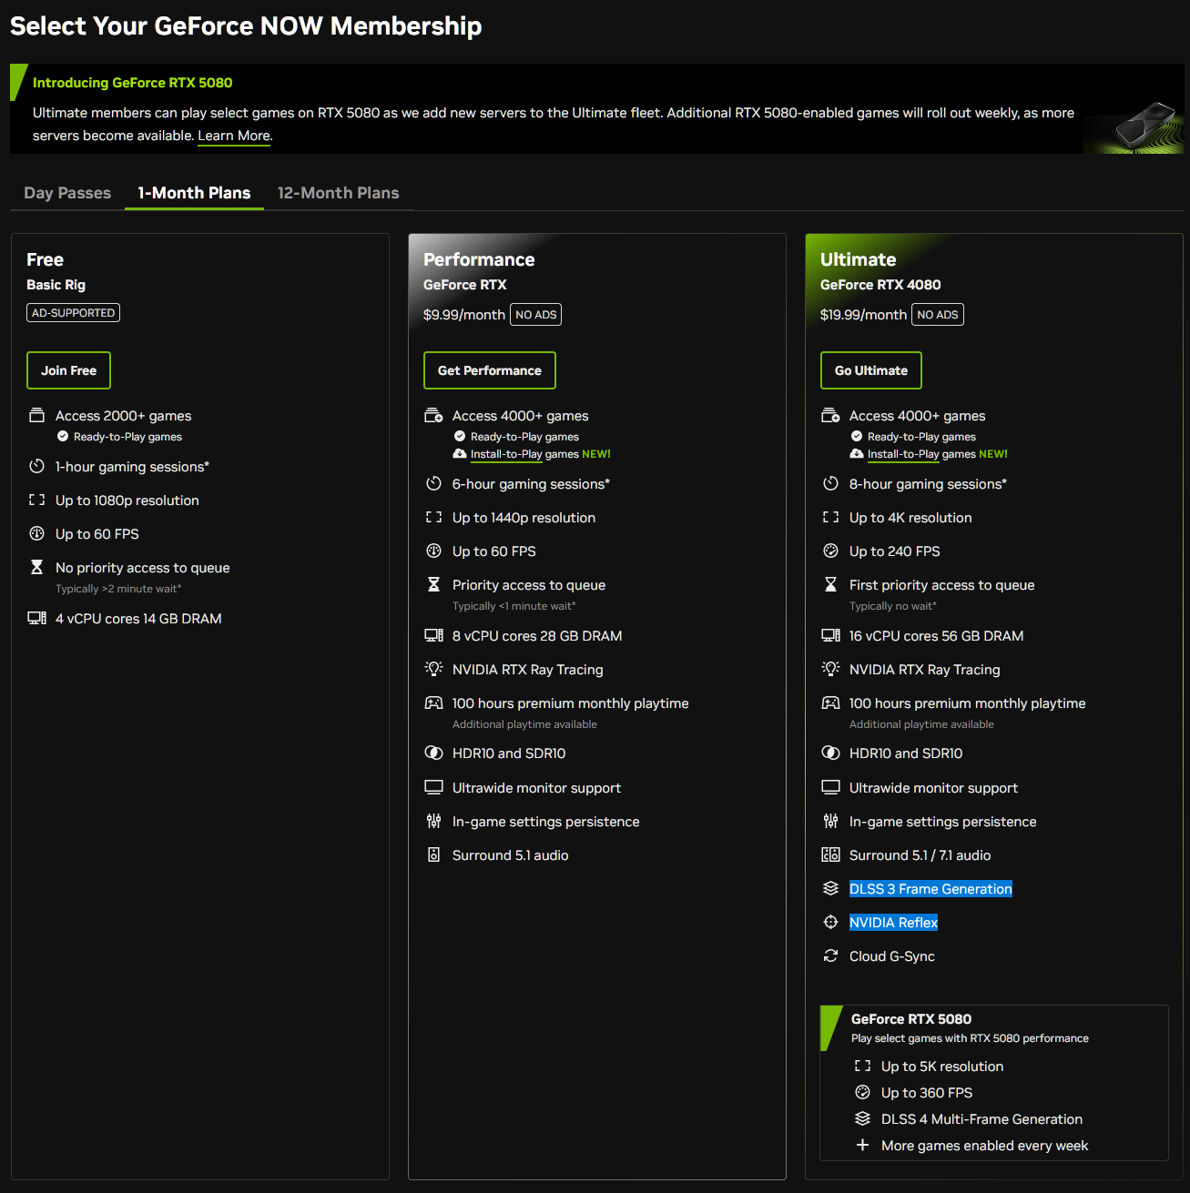Click the Typically <1 minute wait note
This screenshot has width=1190, height=1193.
pos(514,606)
